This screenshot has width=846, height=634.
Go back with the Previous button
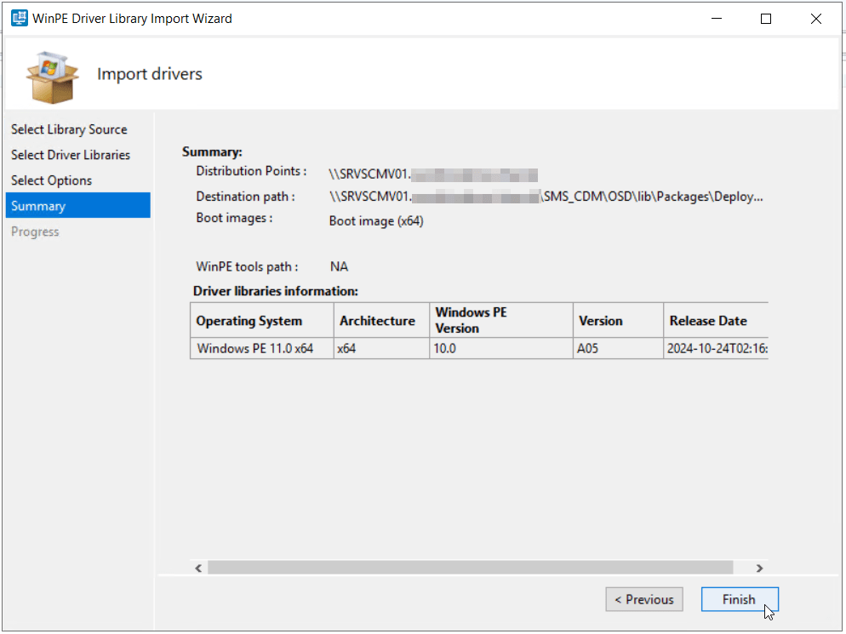[x=644, y=599]
